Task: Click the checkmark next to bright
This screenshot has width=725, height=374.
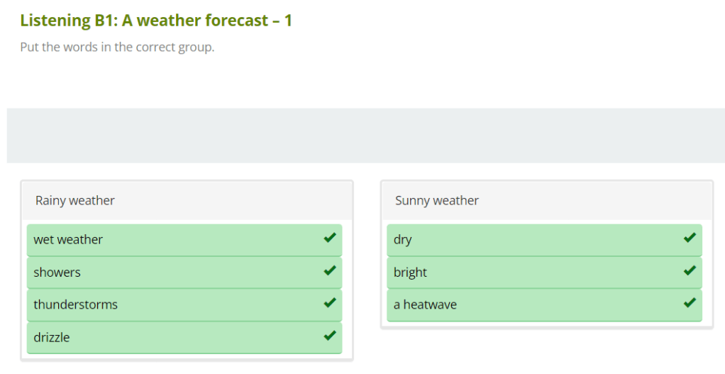Action: pos(689,270)
